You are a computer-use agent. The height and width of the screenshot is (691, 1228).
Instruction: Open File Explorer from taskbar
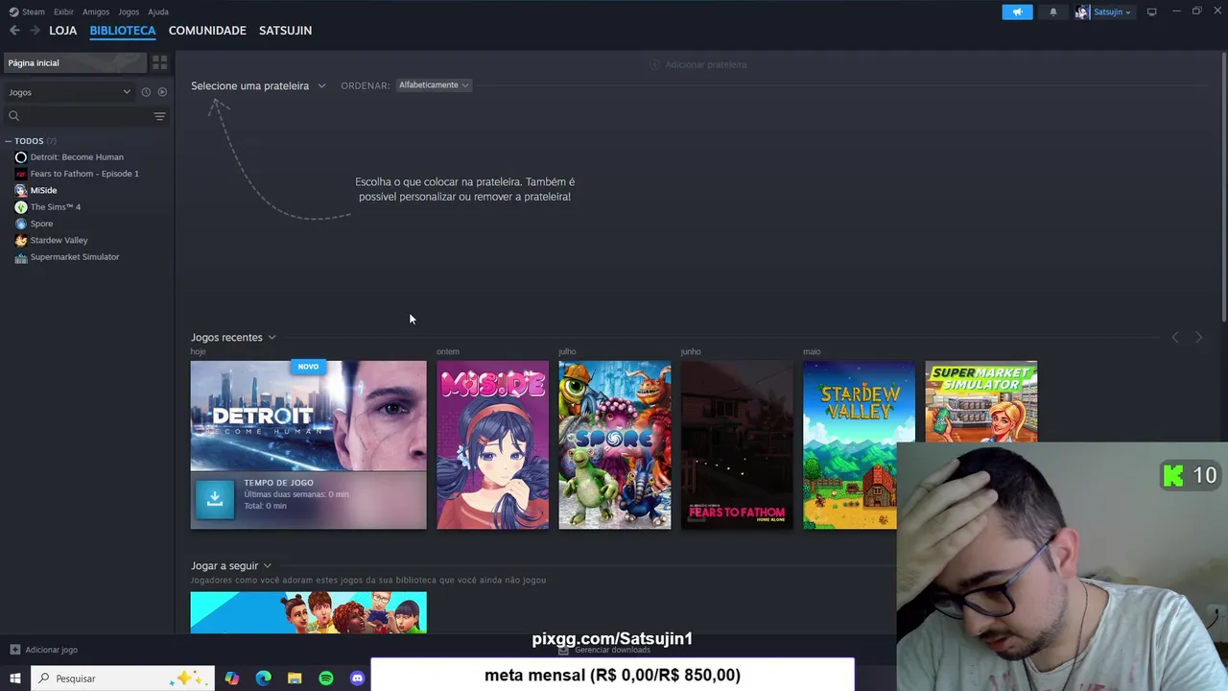click(x=295, y=679)
